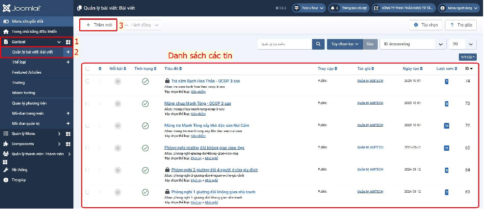Open Content dashboard grid icon

[68, 42]
